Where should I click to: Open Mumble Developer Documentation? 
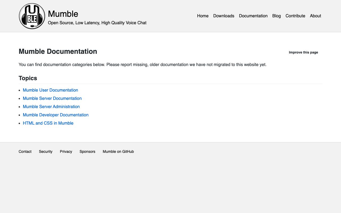coord(56,115)
